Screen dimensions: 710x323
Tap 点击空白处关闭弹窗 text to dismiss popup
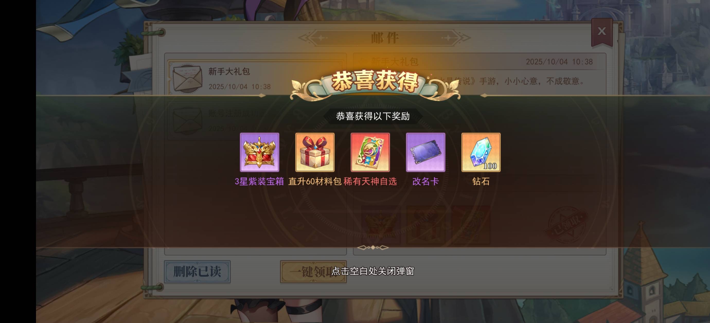(373, 271)
